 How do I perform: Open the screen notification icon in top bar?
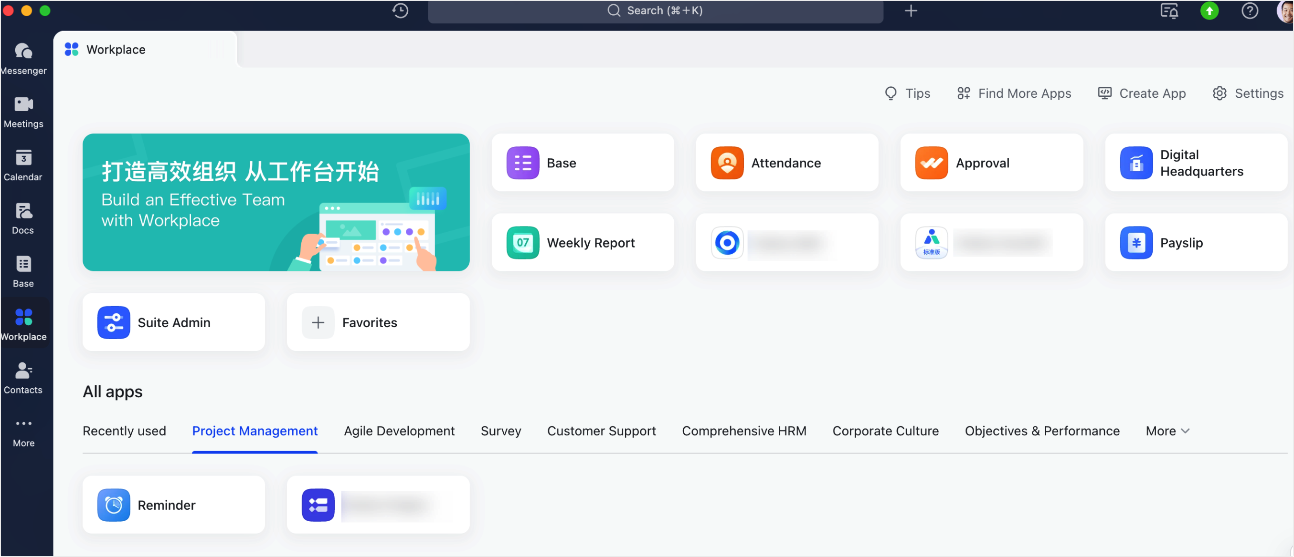(x=1169, y=10)
